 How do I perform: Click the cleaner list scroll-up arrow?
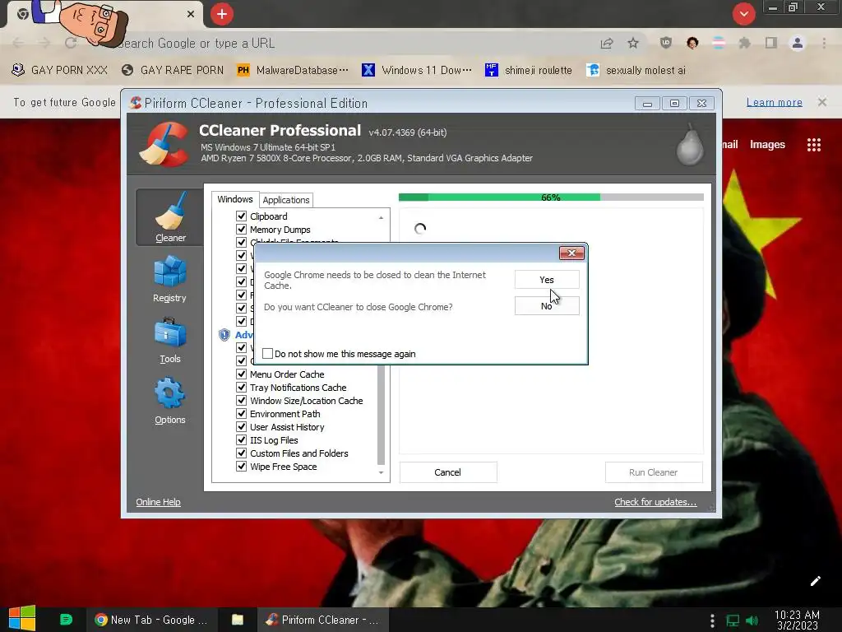click(x=381, y=217)
